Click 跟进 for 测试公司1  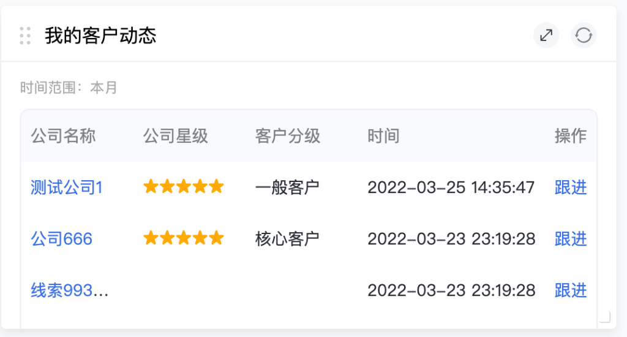(570, 187)
